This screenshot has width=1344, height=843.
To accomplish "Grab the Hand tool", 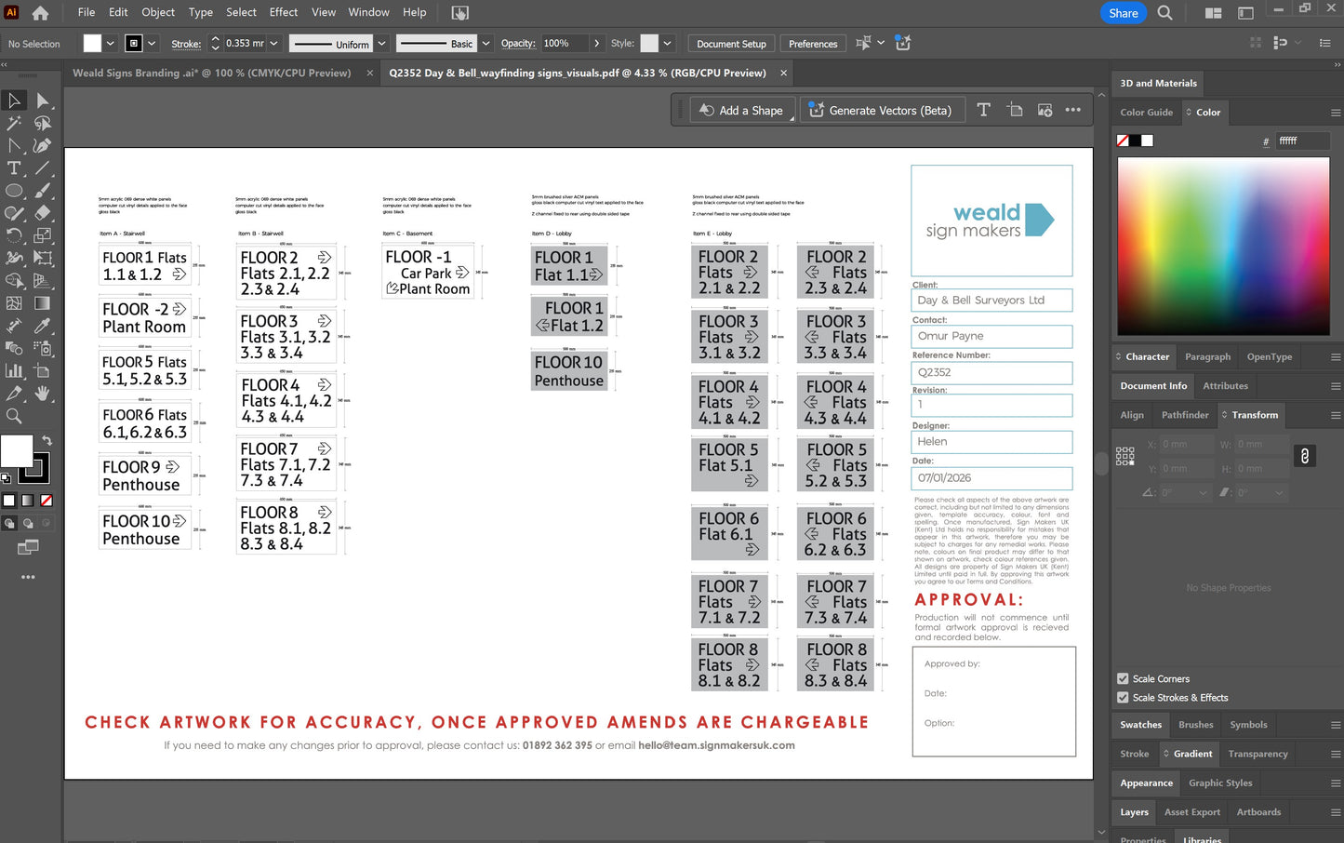I will pyautogui.click(x=43, y=393).
